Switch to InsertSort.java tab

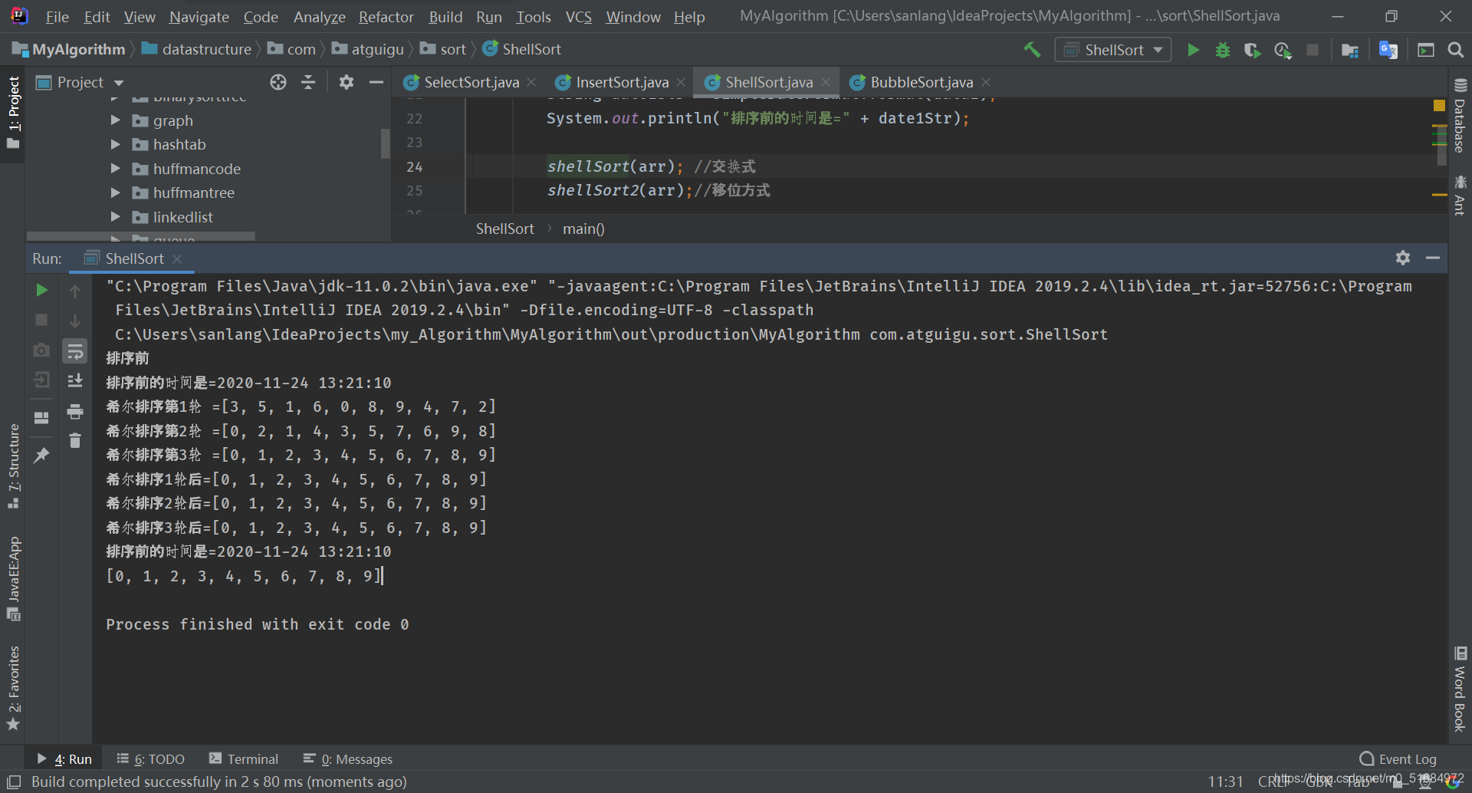pyautogui.click(x=622, y=82)
